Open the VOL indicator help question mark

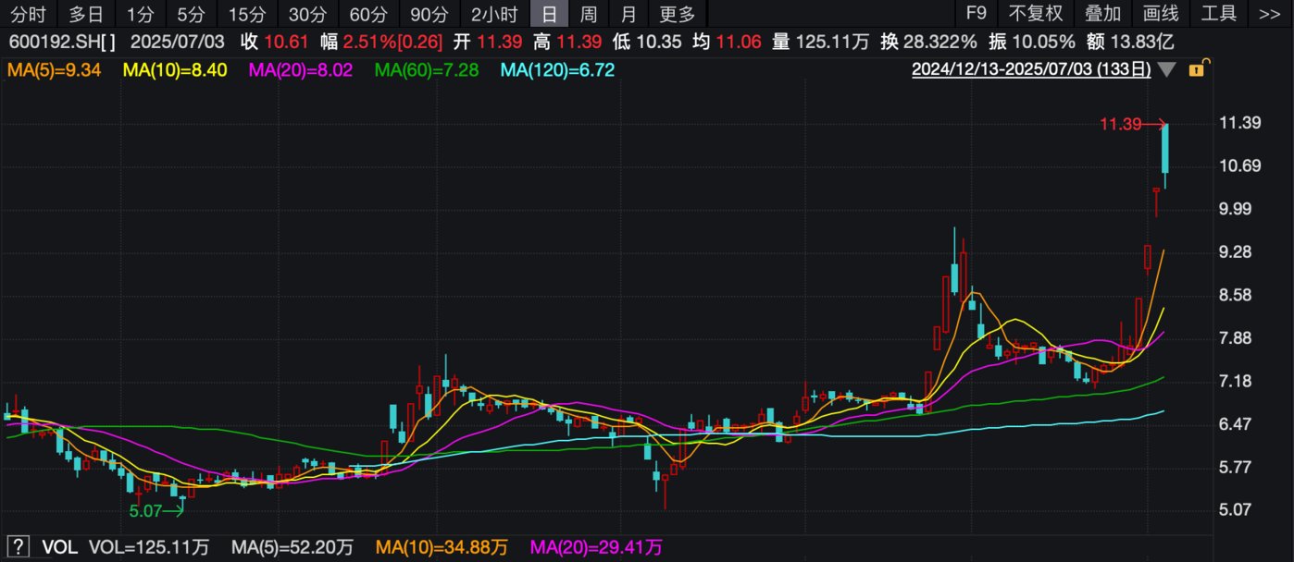(18, 547)
